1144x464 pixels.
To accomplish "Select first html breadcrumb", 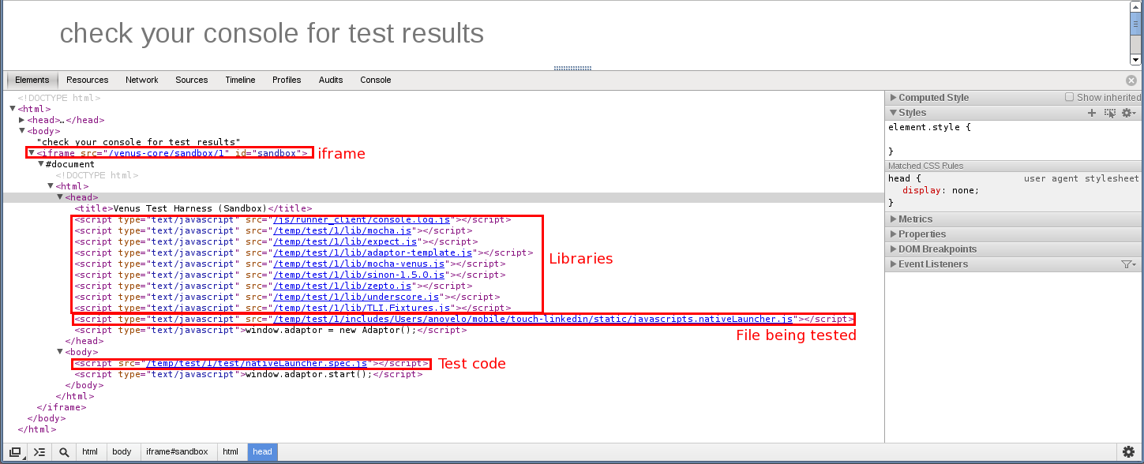I will coord(90,452).
